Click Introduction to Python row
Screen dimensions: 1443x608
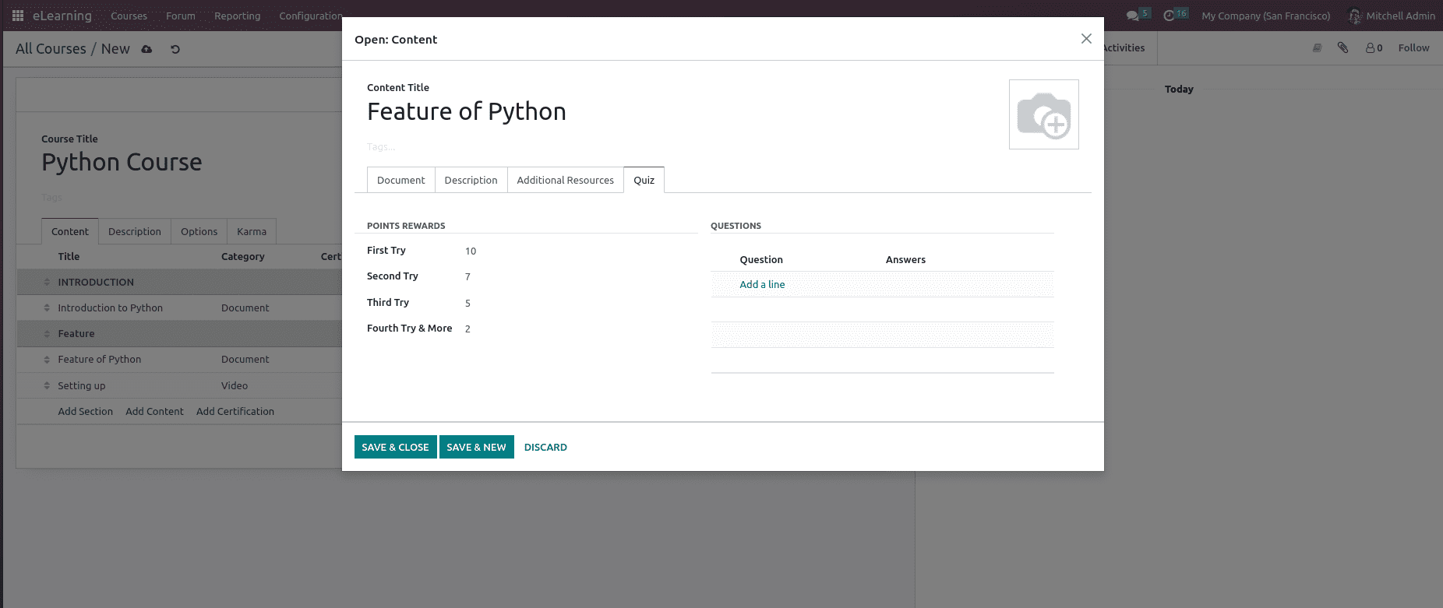[179, 308]
